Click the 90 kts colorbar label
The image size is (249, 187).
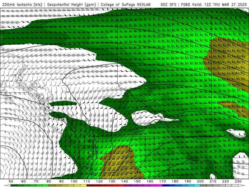tap(61, 181)
